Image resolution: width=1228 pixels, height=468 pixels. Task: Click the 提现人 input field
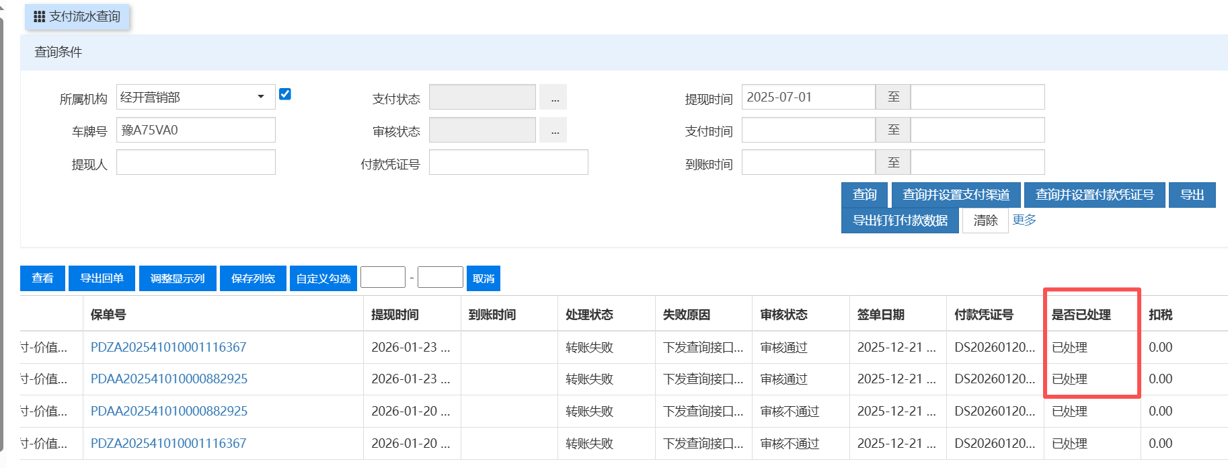(196, 162)
